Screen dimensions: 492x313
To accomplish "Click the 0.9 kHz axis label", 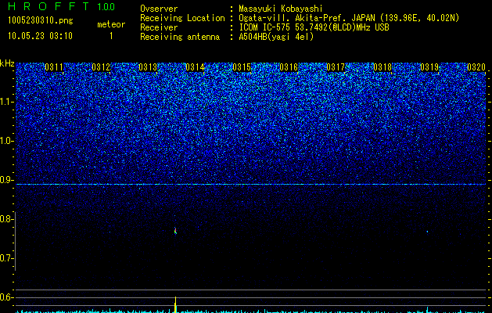I will [6, 180].
